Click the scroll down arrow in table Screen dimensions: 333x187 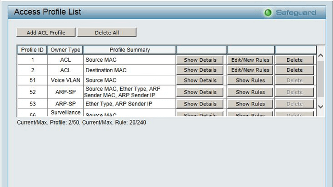pyautogui.click(x=321, y=106)
